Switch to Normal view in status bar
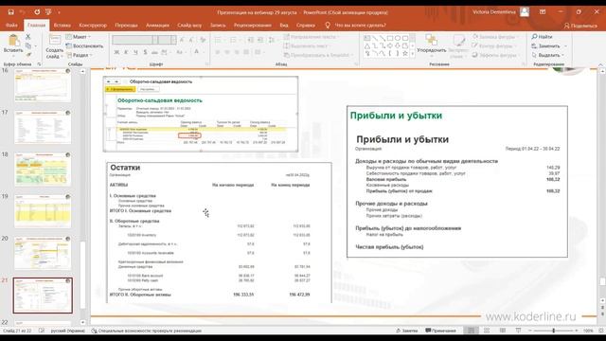Image resolution: width=606 pixels, height=341 pixels. click(x=471, y=331)
